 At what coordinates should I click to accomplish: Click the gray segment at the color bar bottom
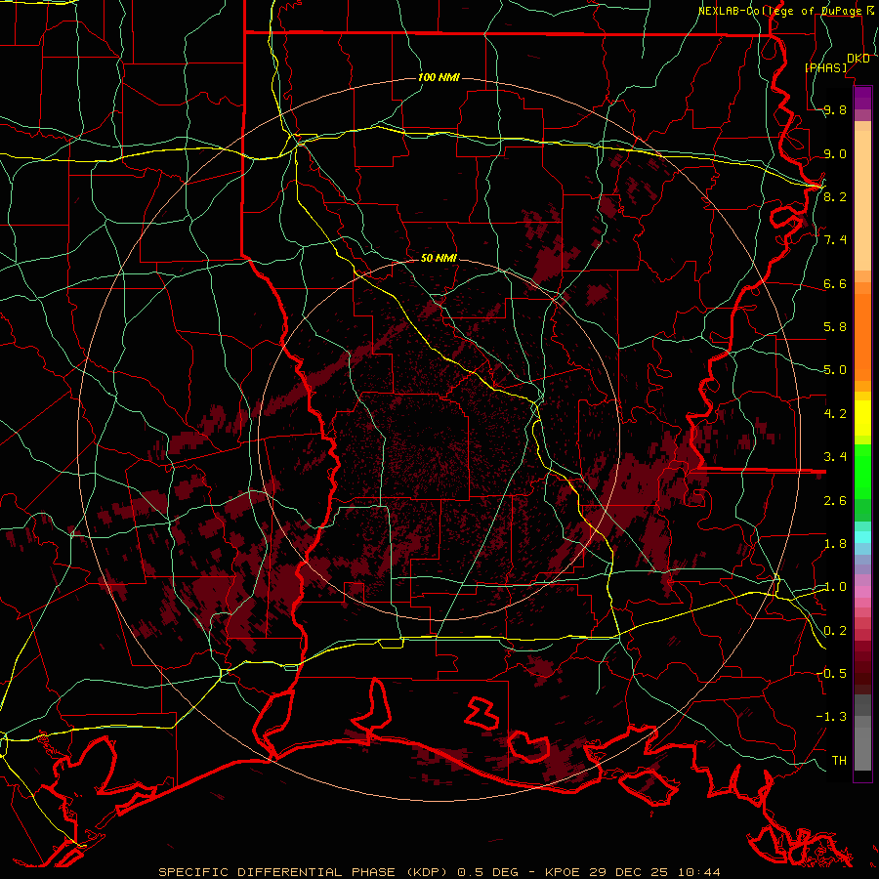click(862, 748)
